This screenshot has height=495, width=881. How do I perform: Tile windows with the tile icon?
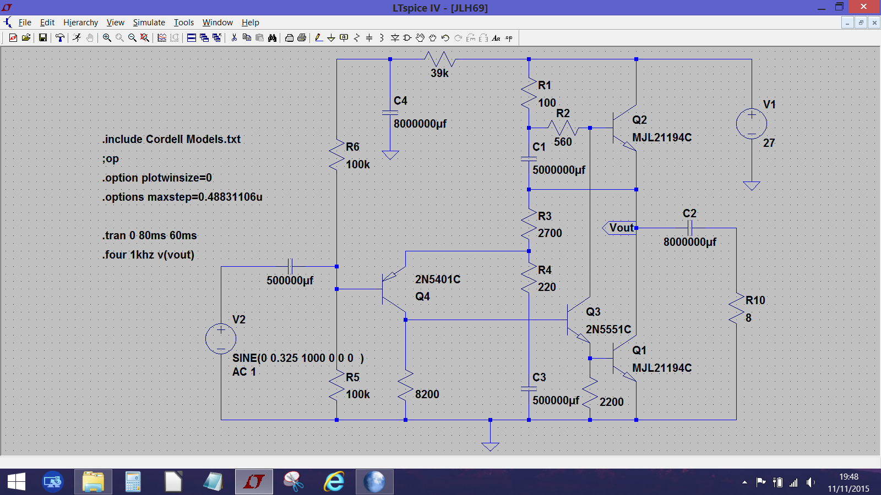click(x=191, y=38)
